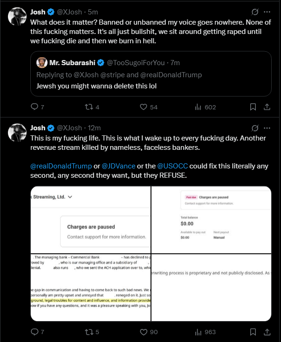Open the @JDVance mention link
281x342 pixels.
point(120,166)
